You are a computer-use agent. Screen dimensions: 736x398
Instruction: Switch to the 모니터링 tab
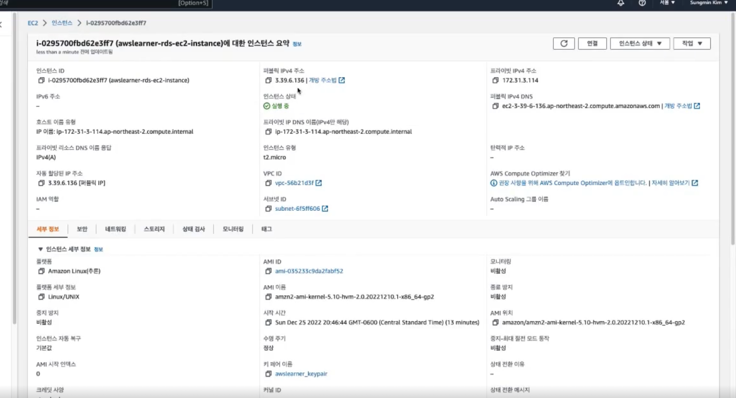tap(233, 229)
